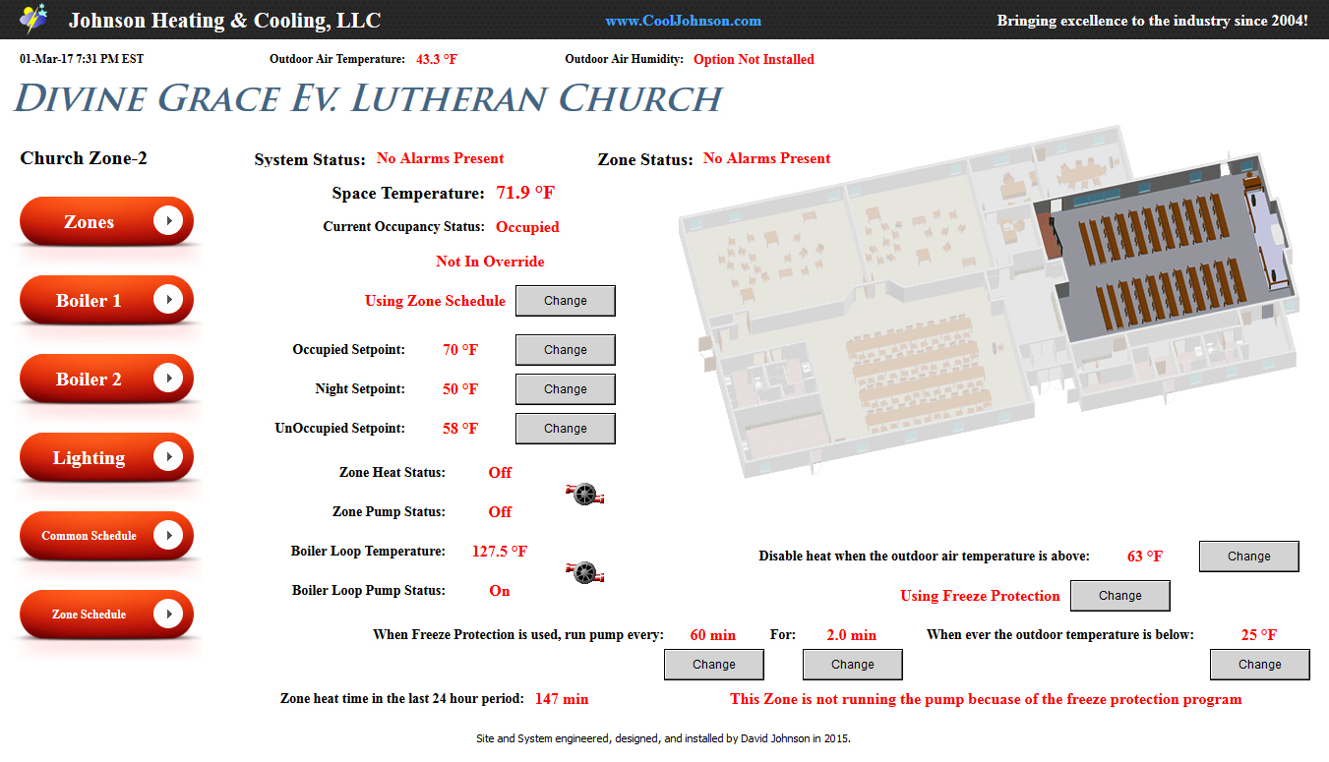The width and height of the screenshot is (1329, 762).
Task: Click the Boiler Loop Temperature 127.5 °F
Action: pos(500,552)
